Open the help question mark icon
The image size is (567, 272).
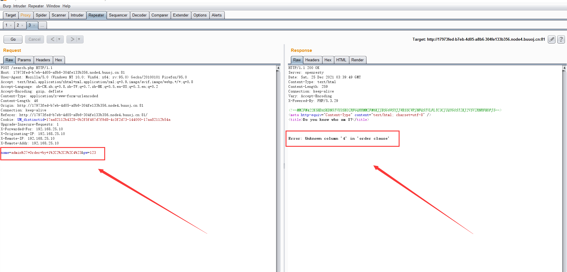(561, 39)
